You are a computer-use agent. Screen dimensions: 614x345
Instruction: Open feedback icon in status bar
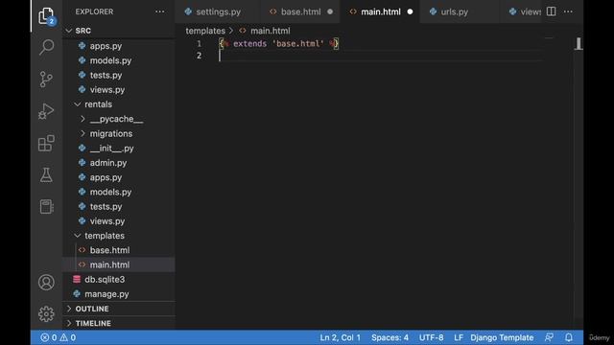(549, 337)
